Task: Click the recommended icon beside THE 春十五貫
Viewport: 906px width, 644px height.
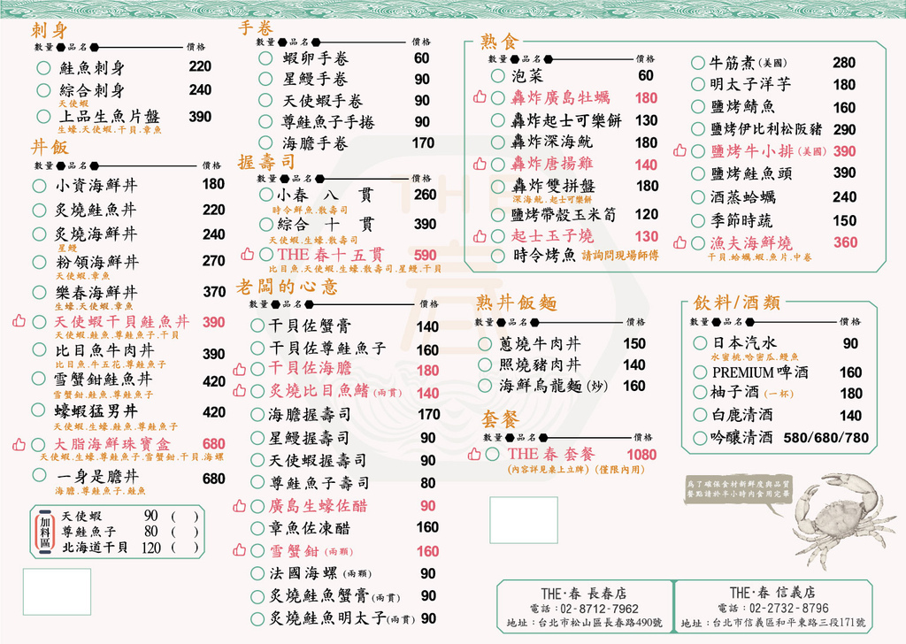Action: pyautogui.click(x=248, y=254)
